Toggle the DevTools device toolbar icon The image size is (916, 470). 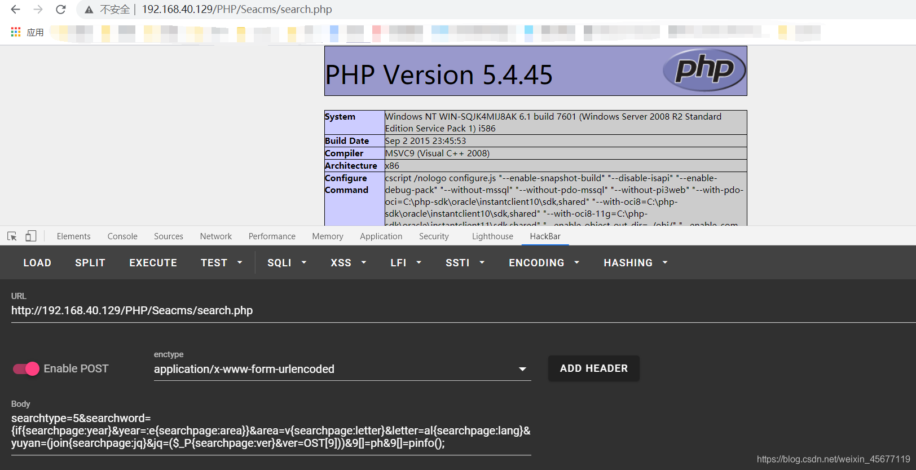click(31, 236)
